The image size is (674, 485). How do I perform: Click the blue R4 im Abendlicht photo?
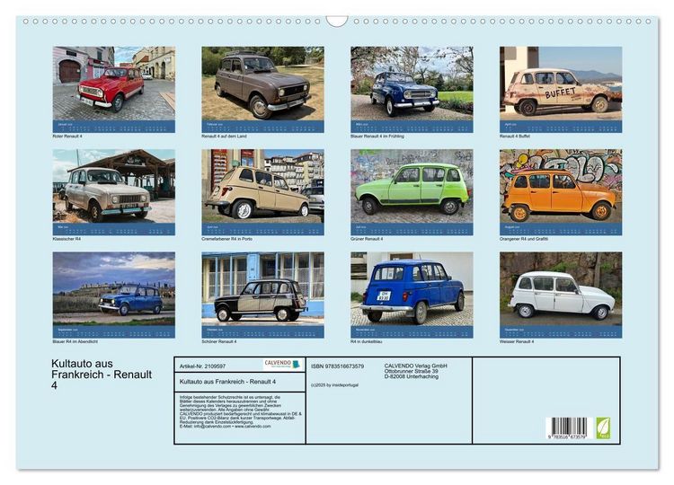click(114, 288)
